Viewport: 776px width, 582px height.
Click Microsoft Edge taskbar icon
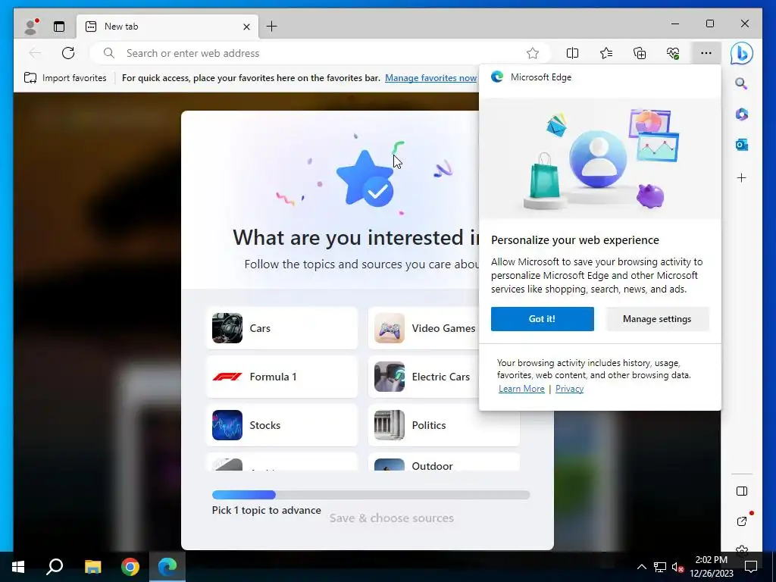[x=167, y=567]
